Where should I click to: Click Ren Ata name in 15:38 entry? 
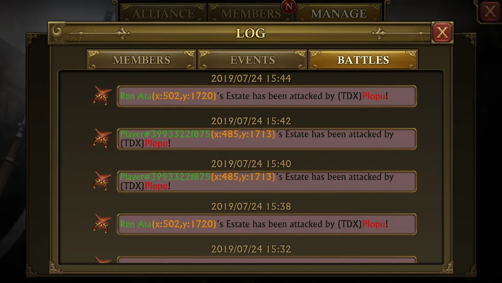coord(135,224)
